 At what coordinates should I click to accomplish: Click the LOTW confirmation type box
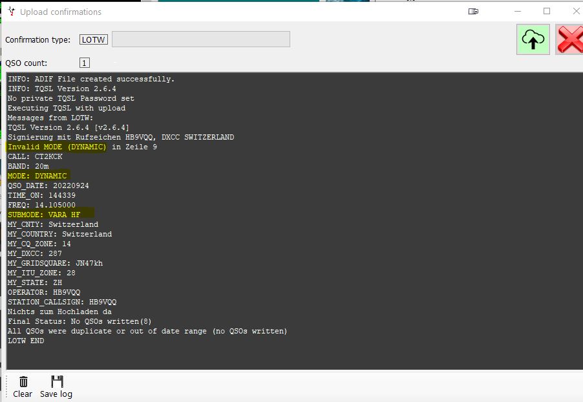tap(94, 39)
